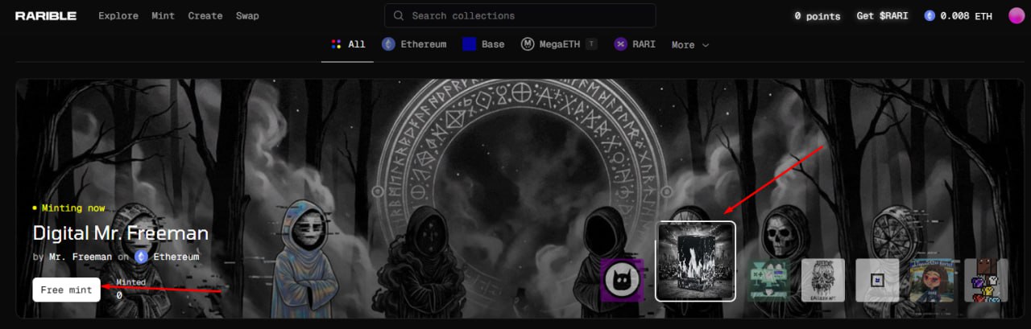Select the purple cat collection thumbnail
The image size is (1031, 329).
[621, 280]
